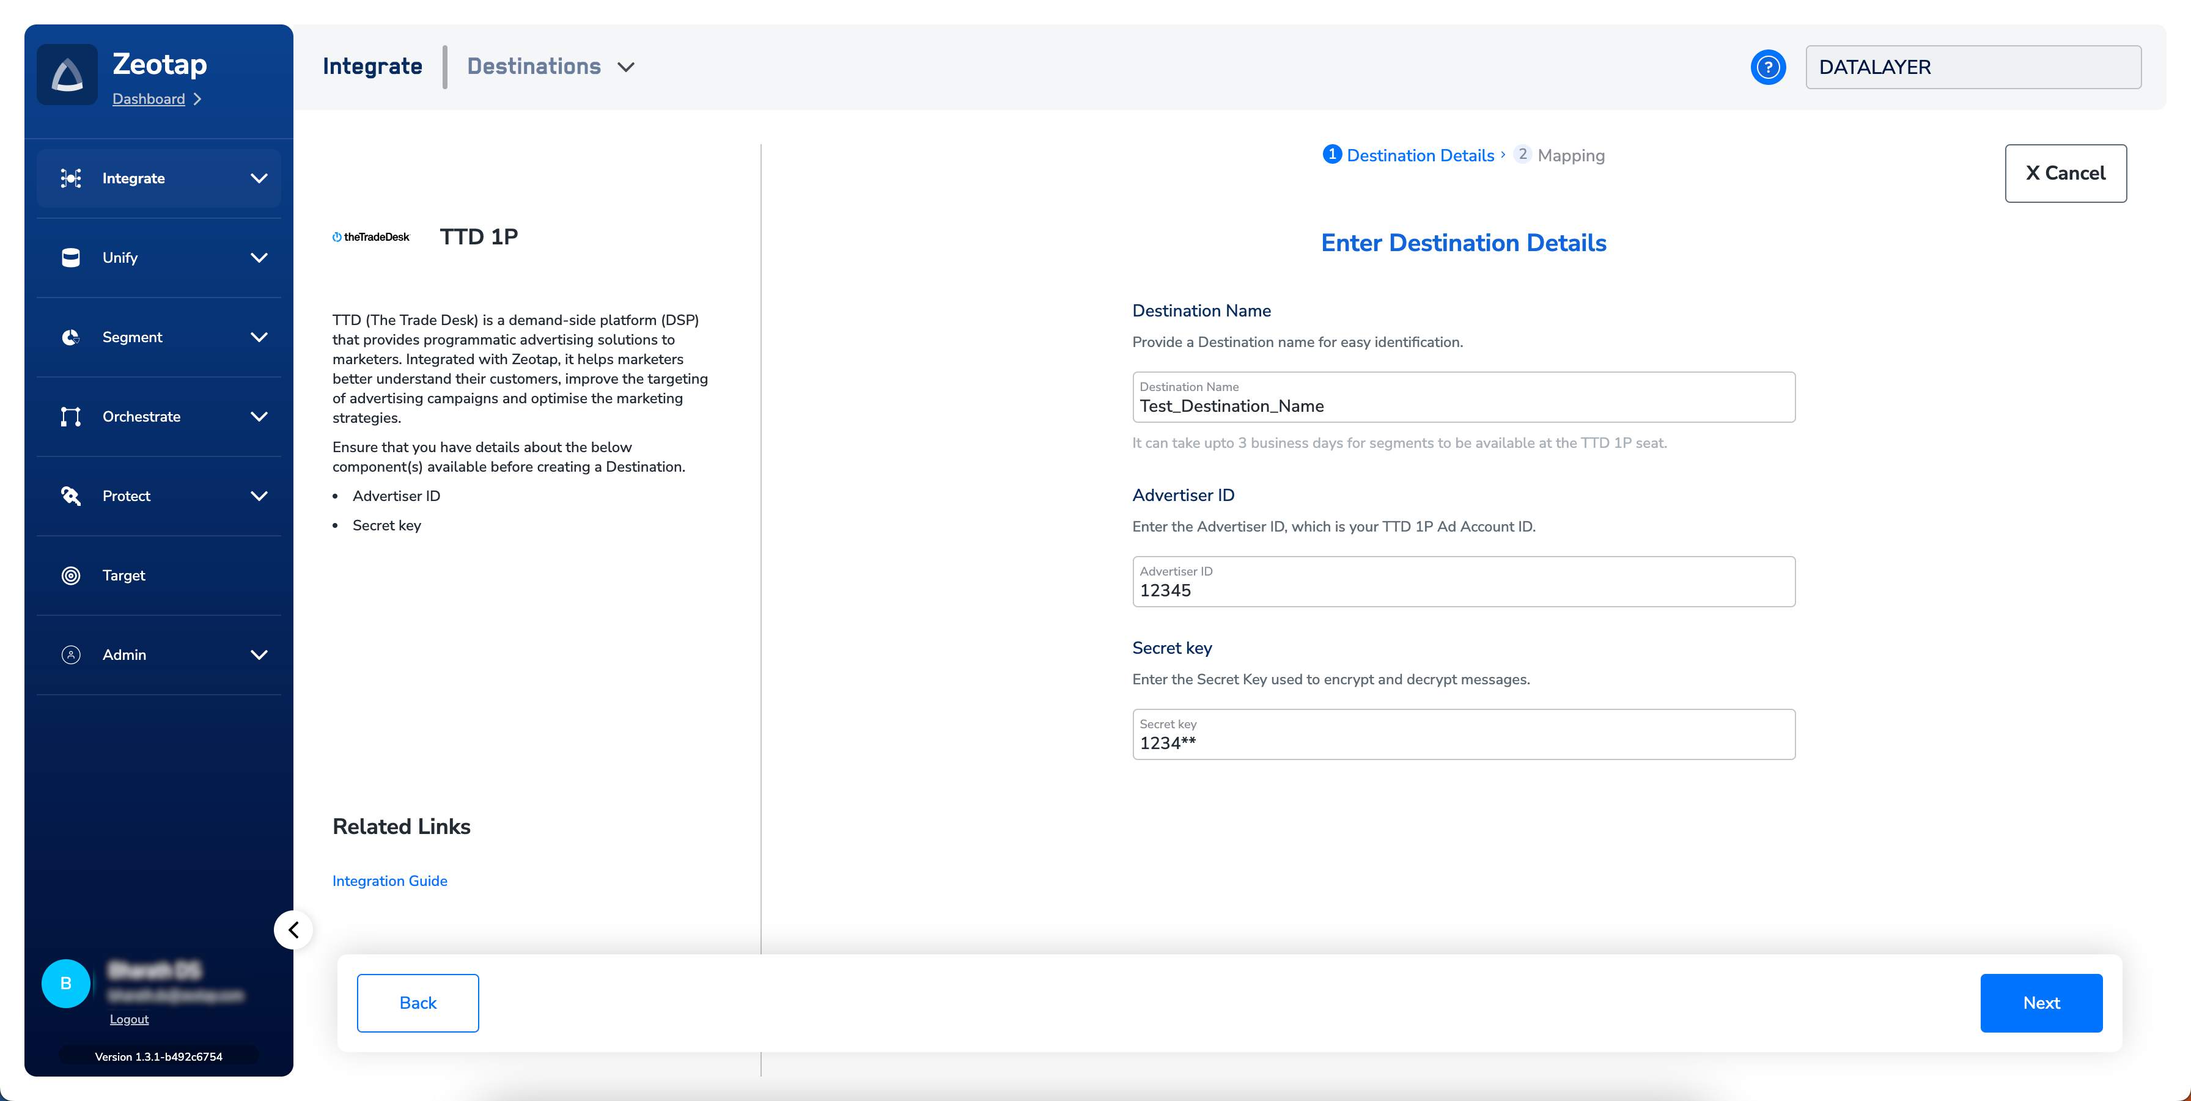Click the X Cancel button

(2065, 174)
